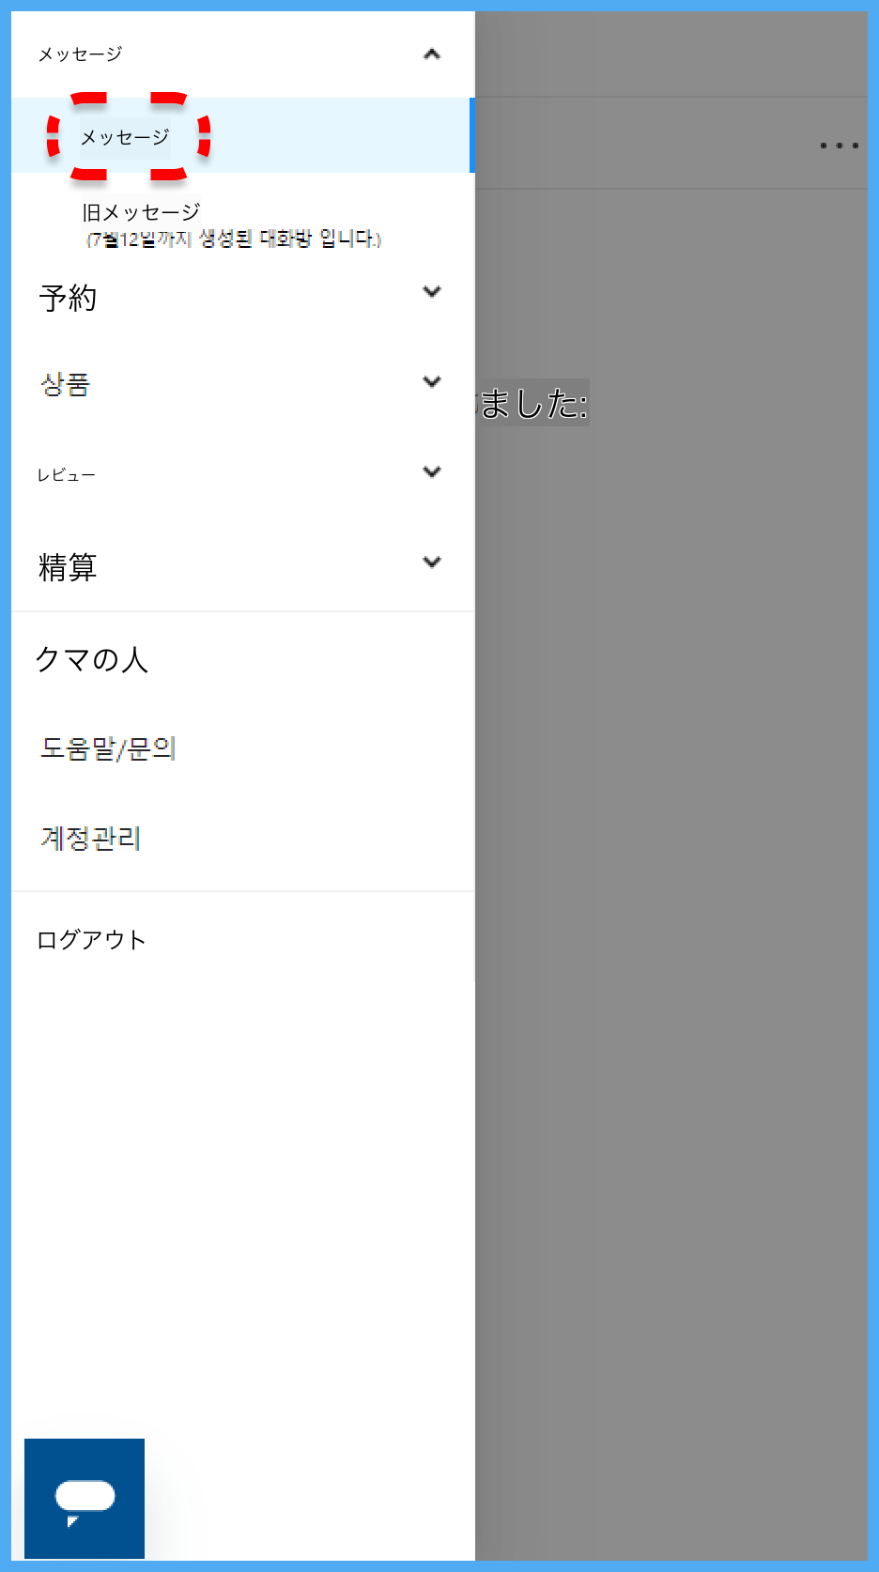Open the chat support speech bubble icon
The width and height of the screenshot is (879, 1572).
pyautogui.click(x=85, y=1498)
